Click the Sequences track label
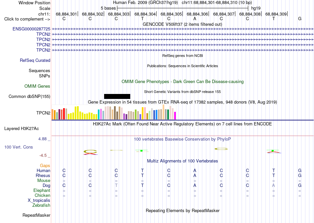Image resolution: width=314 pixels, height=223 pixels. point(39,70)
